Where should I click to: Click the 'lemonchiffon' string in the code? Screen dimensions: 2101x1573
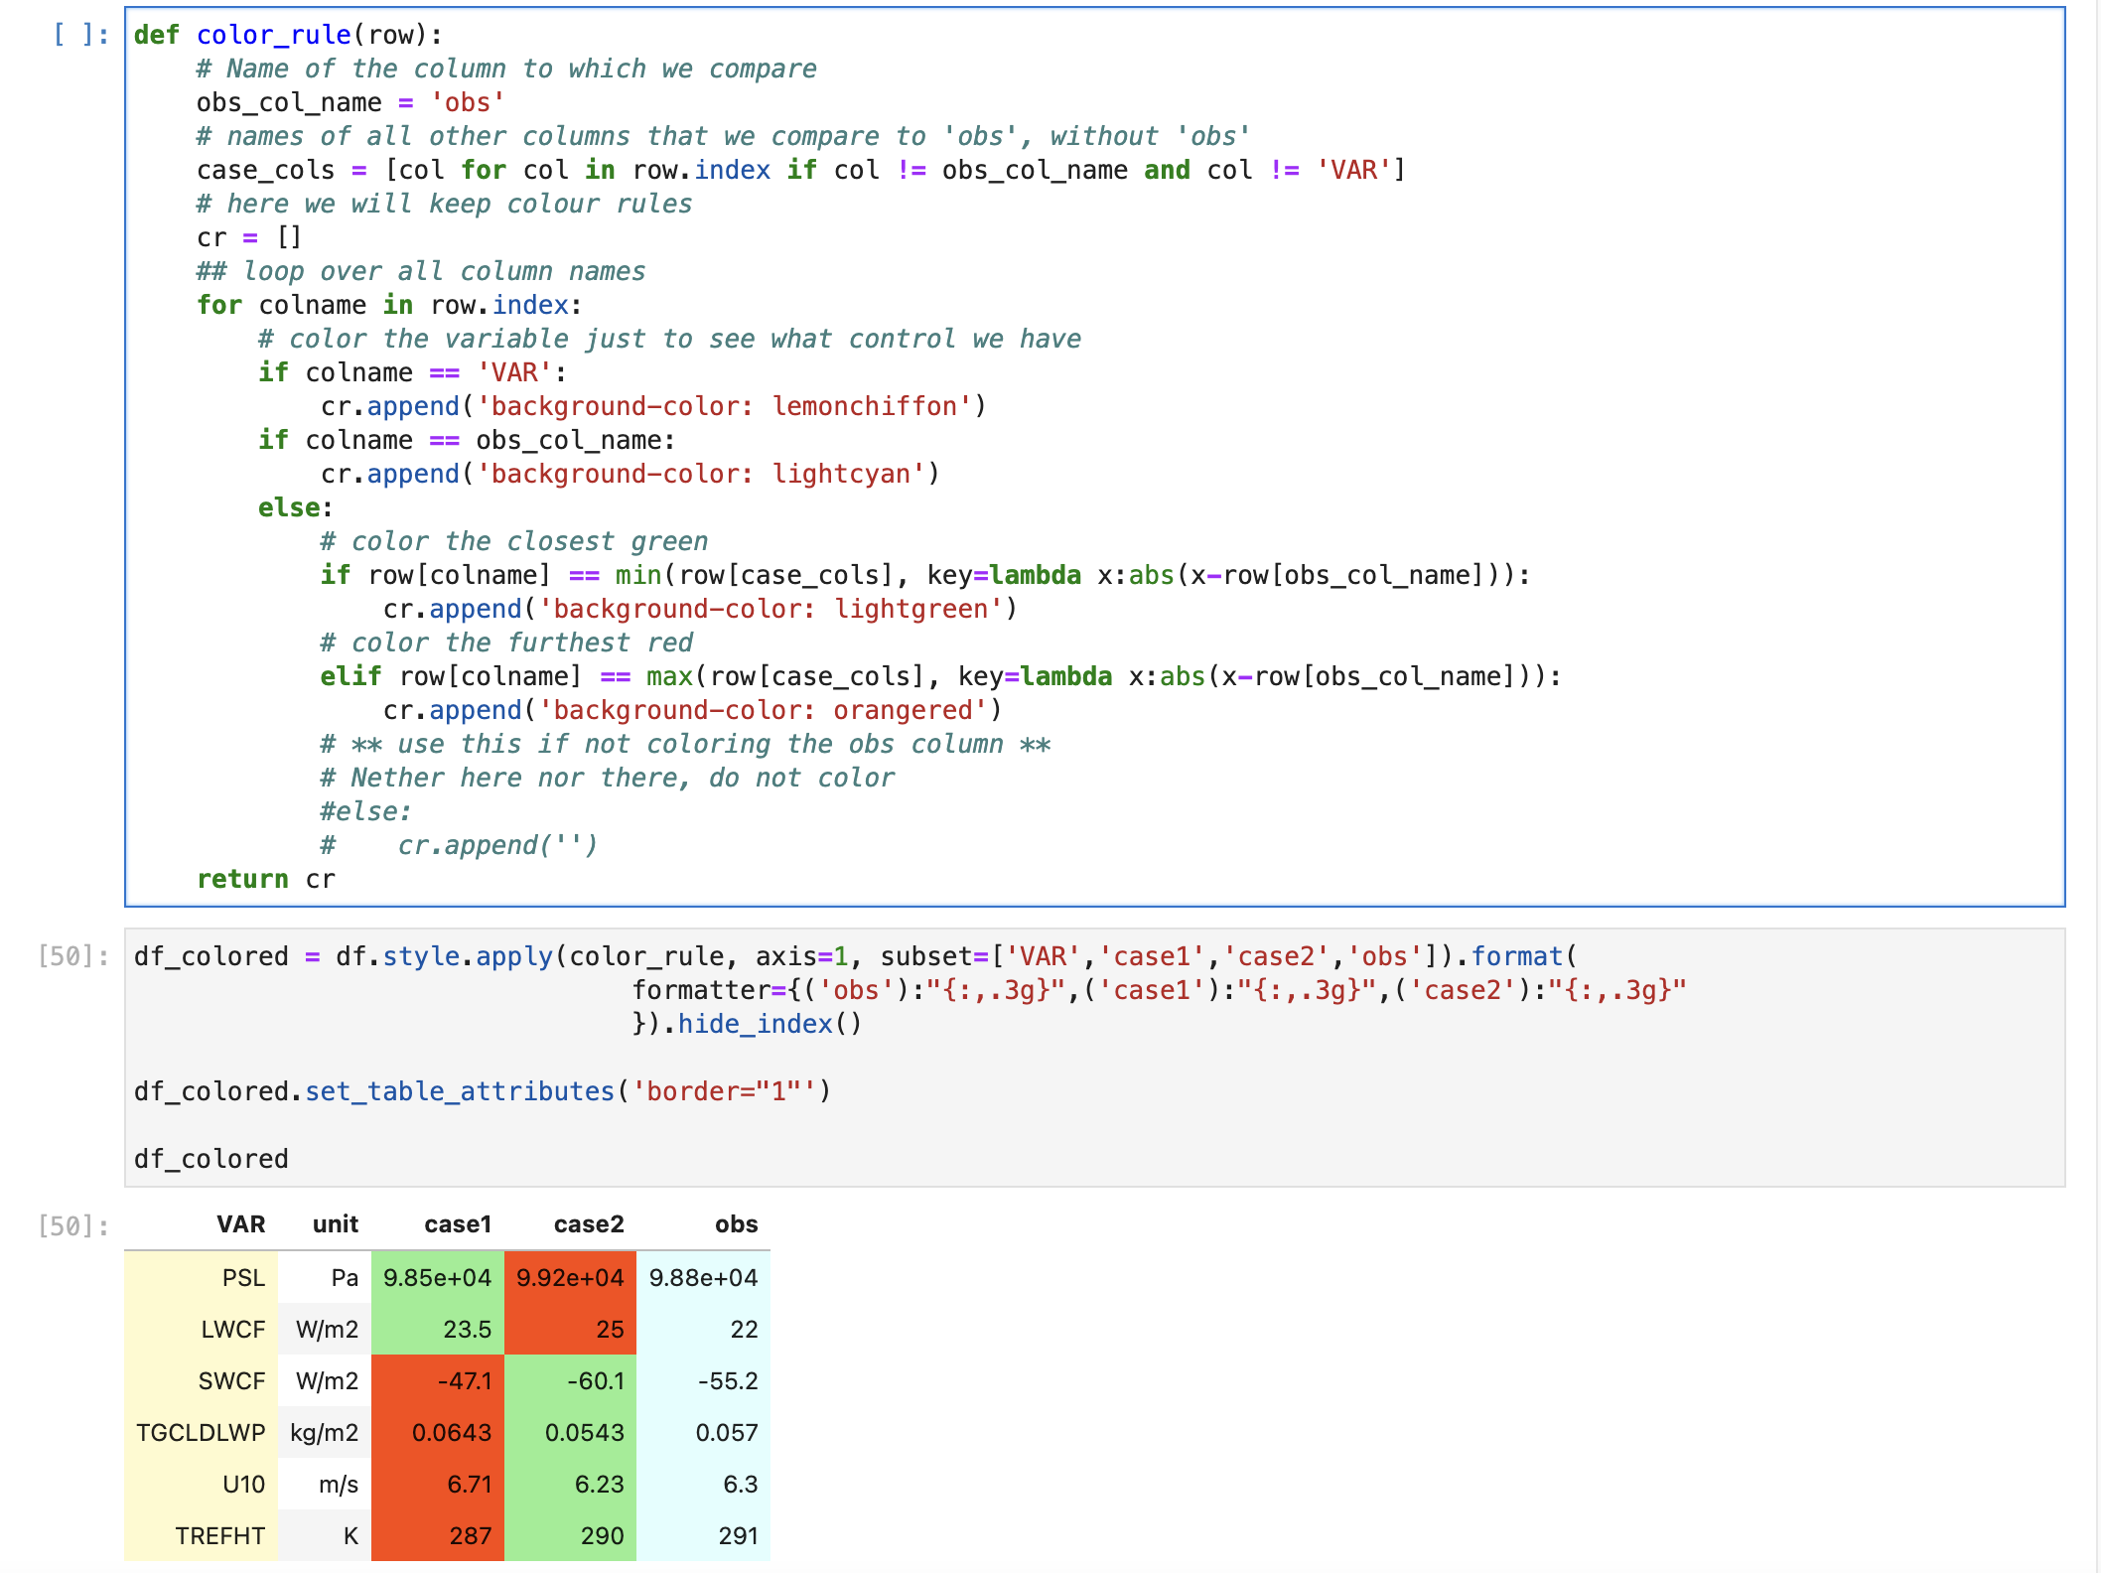pyautogui.click(x=864, y=406)
